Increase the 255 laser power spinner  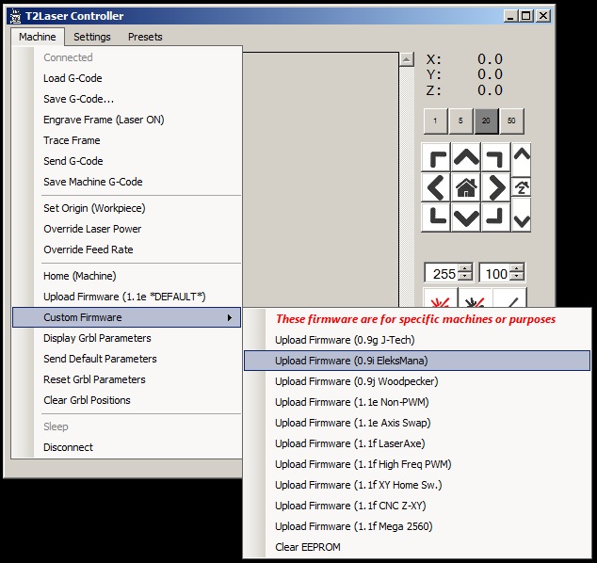click(464, 269)
